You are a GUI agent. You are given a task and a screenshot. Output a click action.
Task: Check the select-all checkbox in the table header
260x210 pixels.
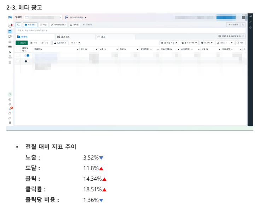[18, 49]
